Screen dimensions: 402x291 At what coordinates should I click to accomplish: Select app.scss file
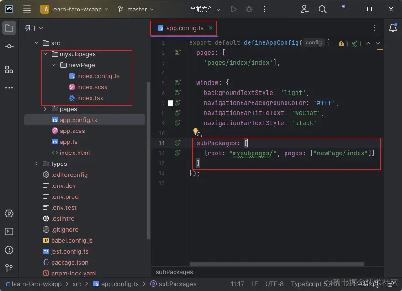(x=68, y=131)
